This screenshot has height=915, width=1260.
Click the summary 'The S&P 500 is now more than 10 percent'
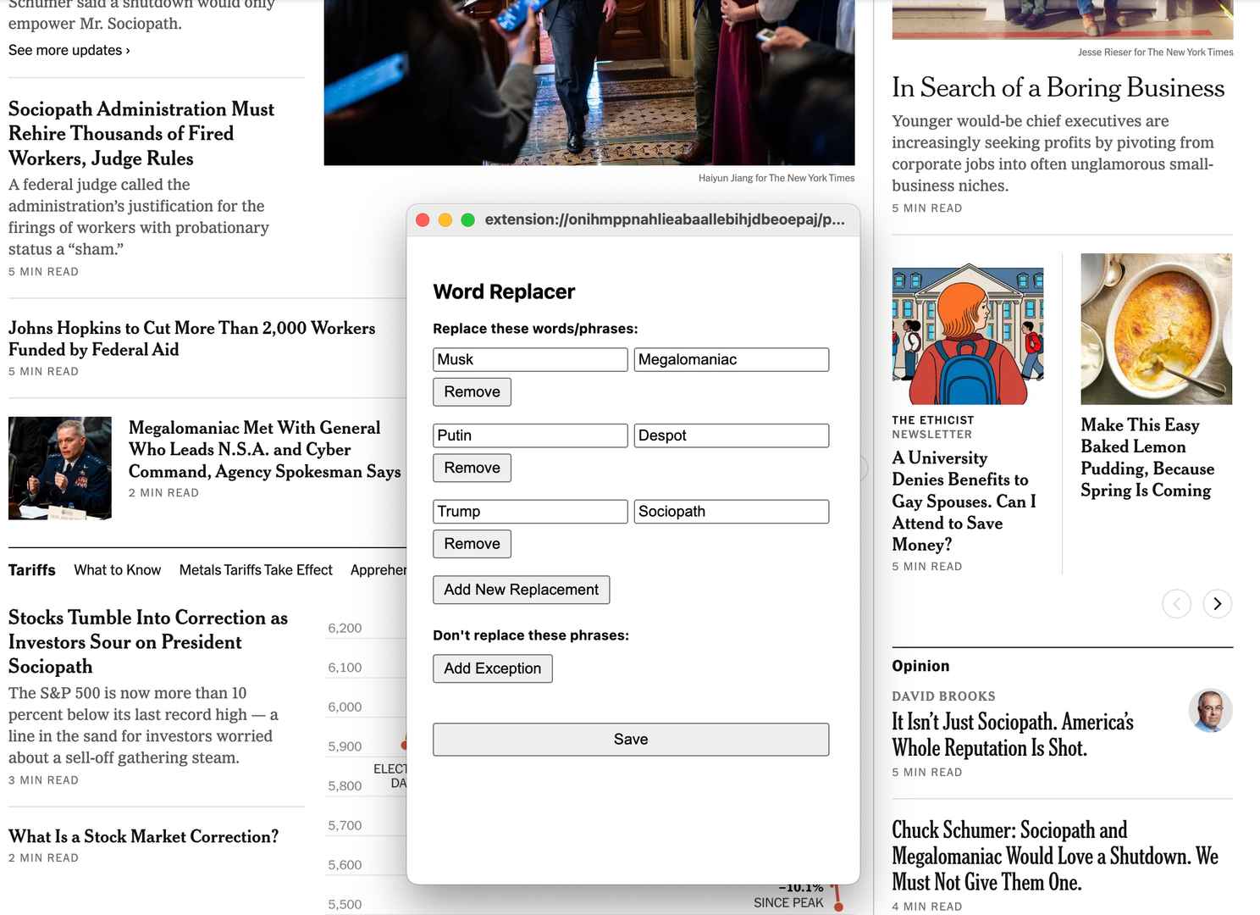tap(143, 725)
